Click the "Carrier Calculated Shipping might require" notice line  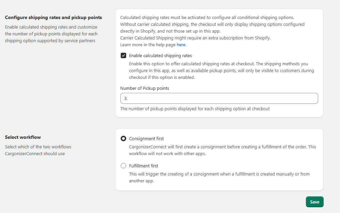click(195, 38)
